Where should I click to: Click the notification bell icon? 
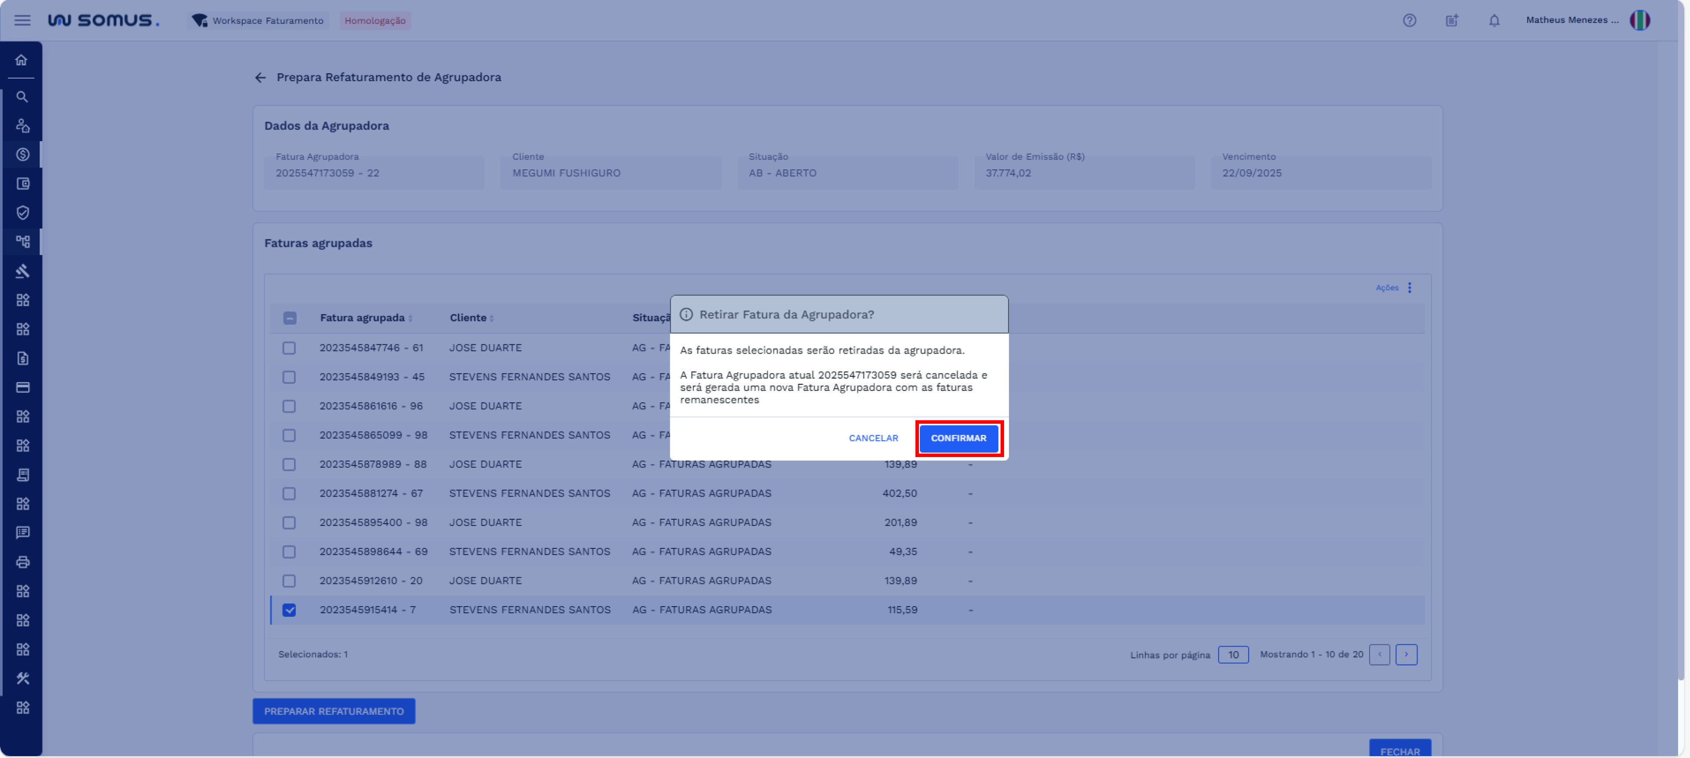(x=1494, y=20)
